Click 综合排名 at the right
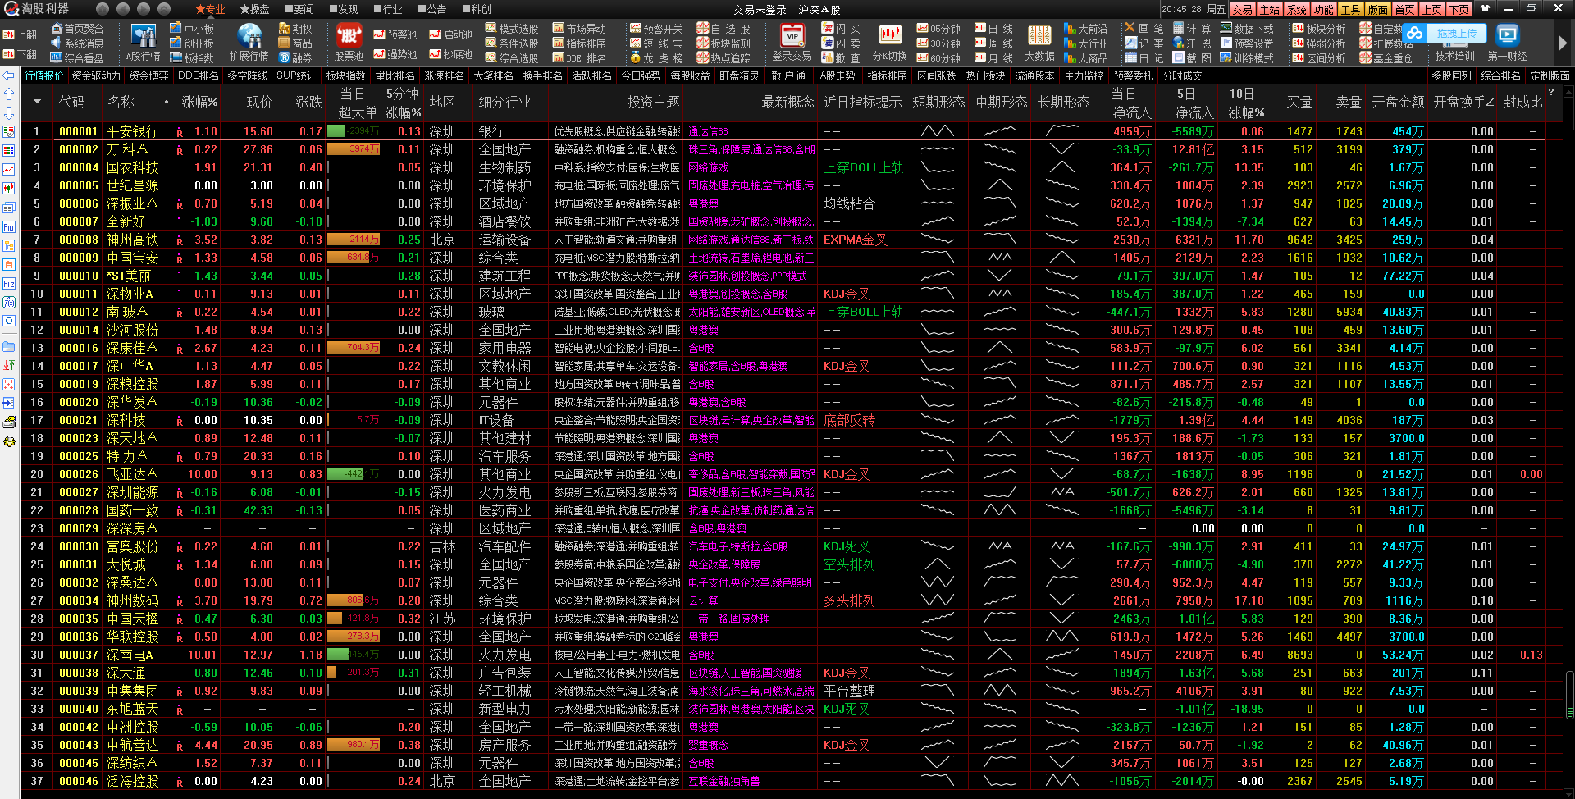The width and height of the screenshot is (1575, 799). [1500, 75]
